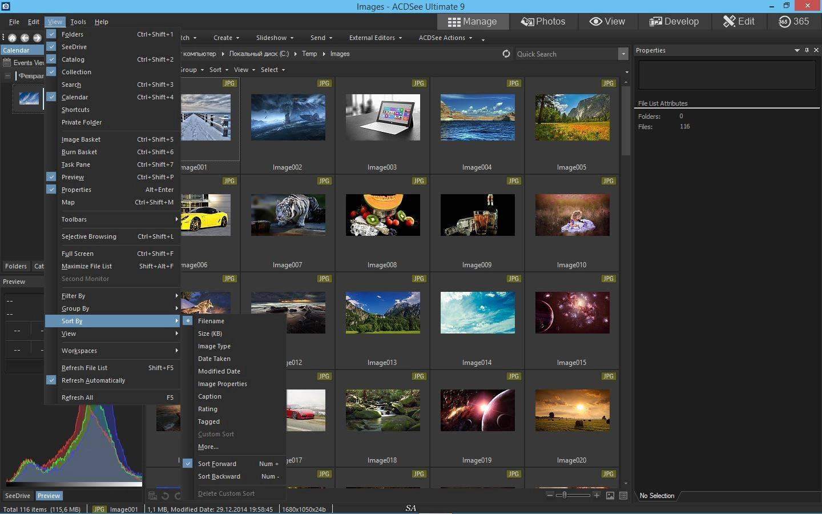Open the Edit menu in menu bar
Image resolution: width=822 pixels, height=514 pixels.
[x=34, y=22]
